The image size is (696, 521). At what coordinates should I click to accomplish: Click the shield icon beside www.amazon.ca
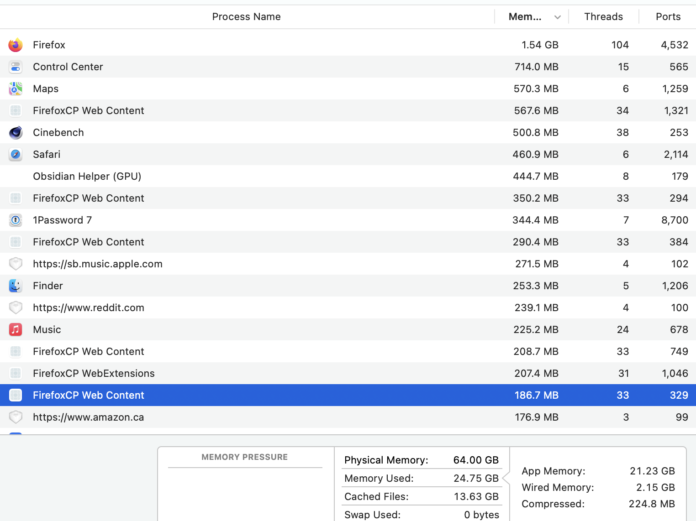pos(16,417)
